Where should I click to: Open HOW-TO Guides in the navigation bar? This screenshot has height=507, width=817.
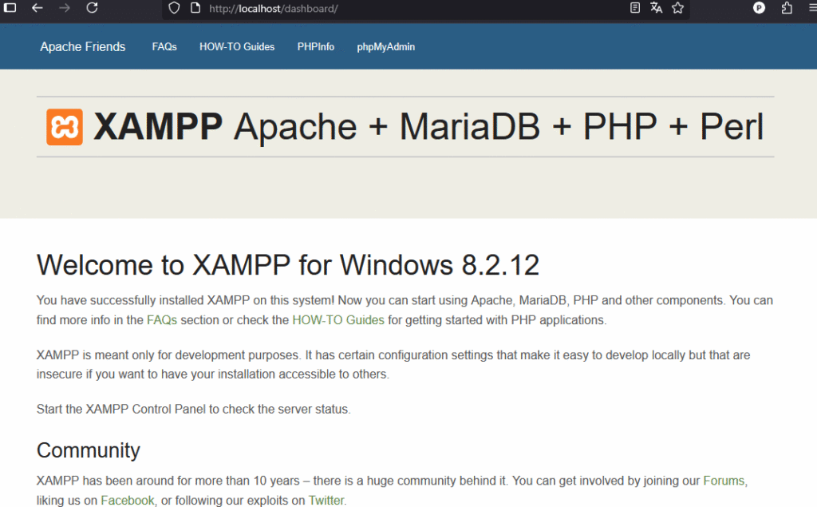pyautogui.click(x=237, y=47)
